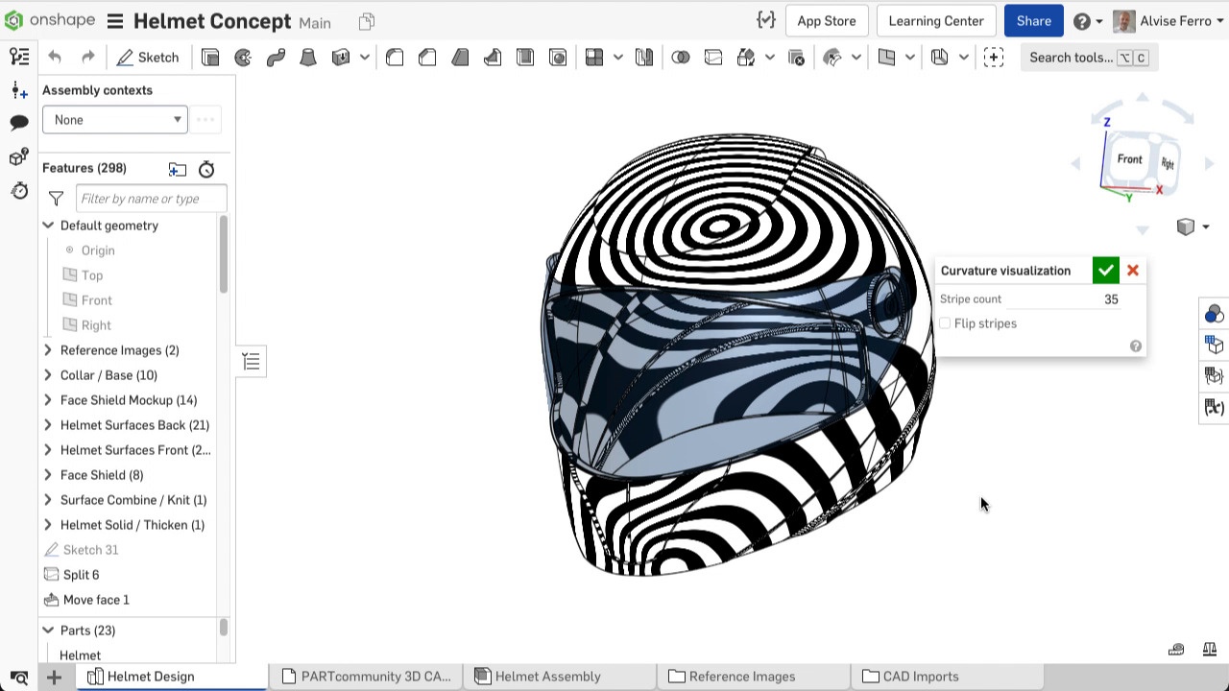Open the Appearances panel icon
The width and height of the screenshot is (1229, 691).
[1215, 314]
